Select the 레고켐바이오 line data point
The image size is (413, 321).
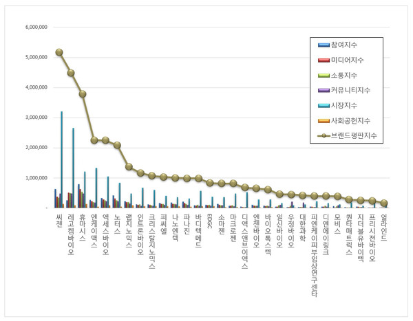click(x=71, y=73)
